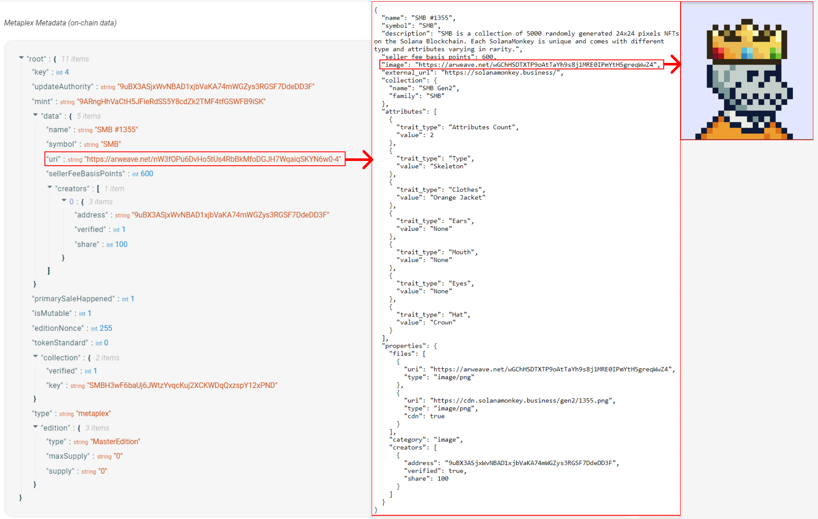Select the updateAuthority address string
The width and height of the screenshot is (818, 519).
(216, 86)
